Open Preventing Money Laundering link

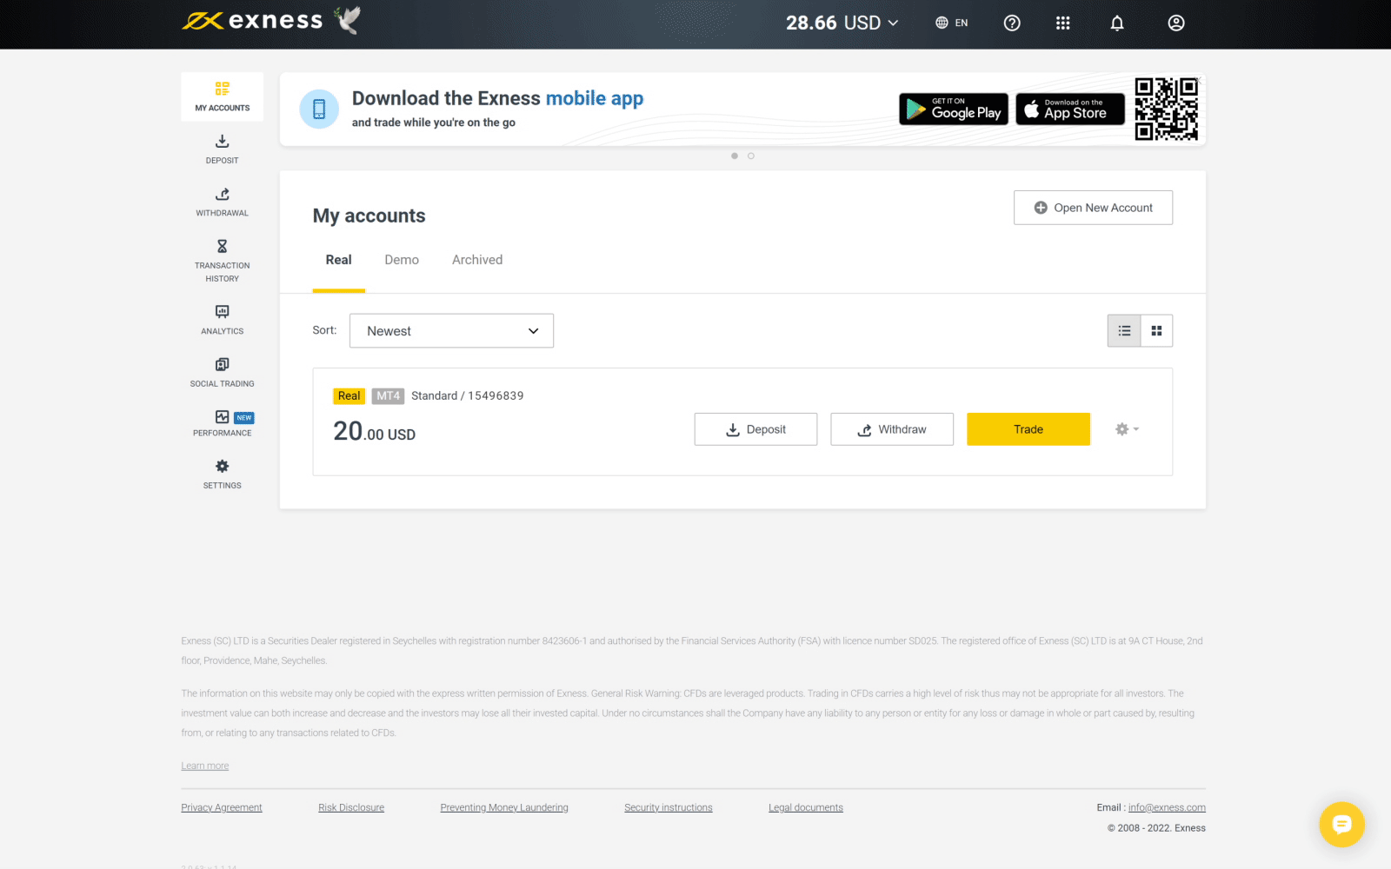coord(504,807)
